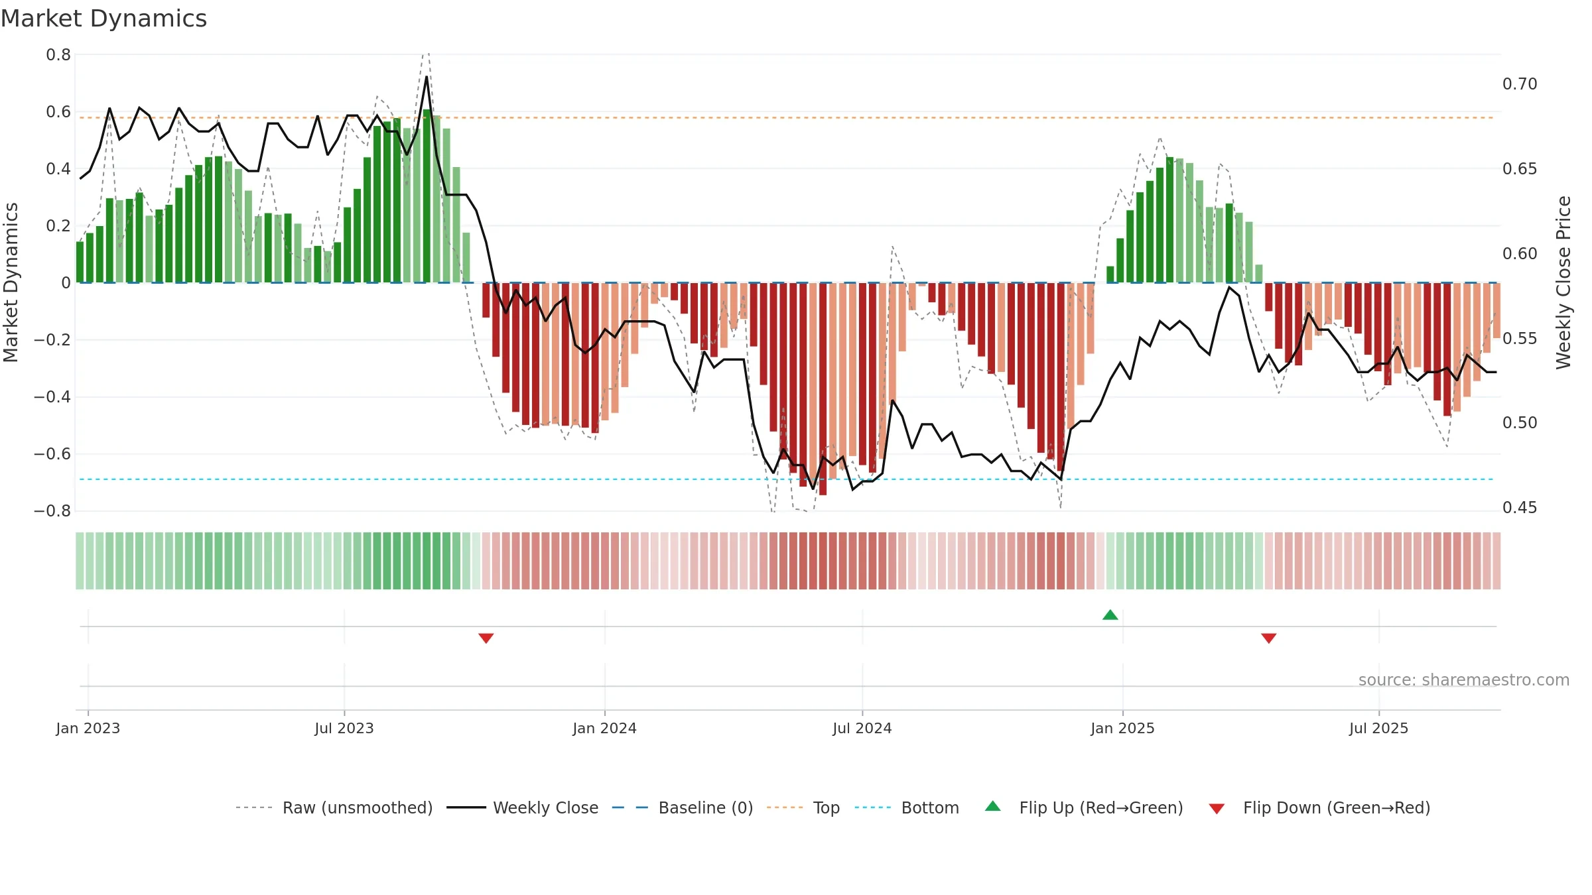The image size is (1592, 895).
Task: Click the Jul 2025 axis label
Action: point(1379,728)
